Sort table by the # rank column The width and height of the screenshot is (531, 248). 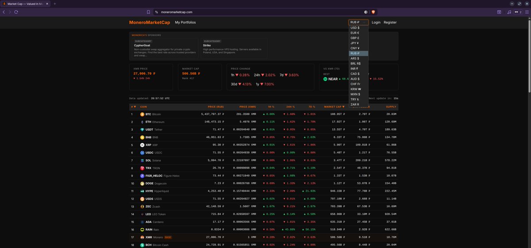pos(133,107)
